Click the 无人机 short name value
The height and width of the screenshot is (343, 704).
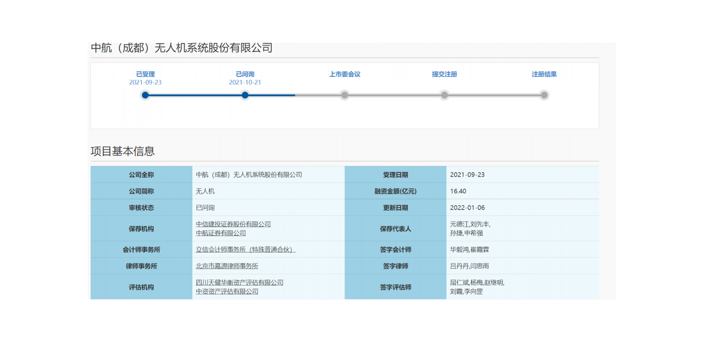(x=205, y=191)
